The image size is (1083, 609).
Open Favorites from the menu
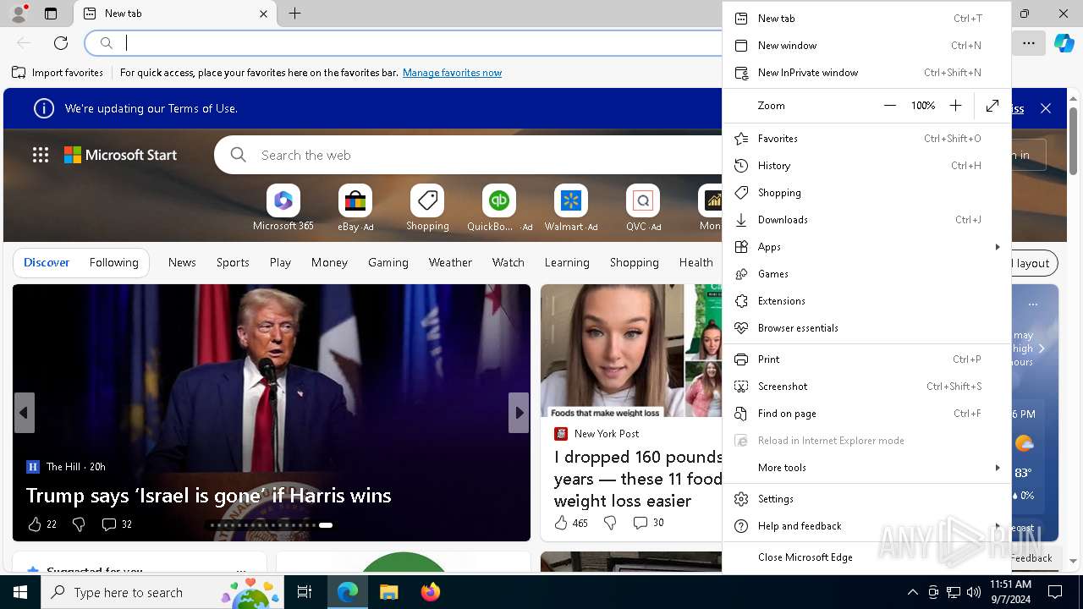tap(867, 138)
